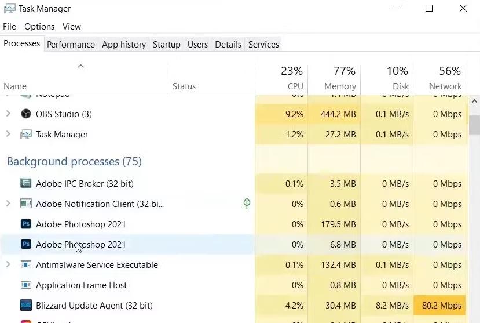This screenshot has height=323, width=480.
Task: Click the green leaf suspended status icon
Action: (247, 204)
